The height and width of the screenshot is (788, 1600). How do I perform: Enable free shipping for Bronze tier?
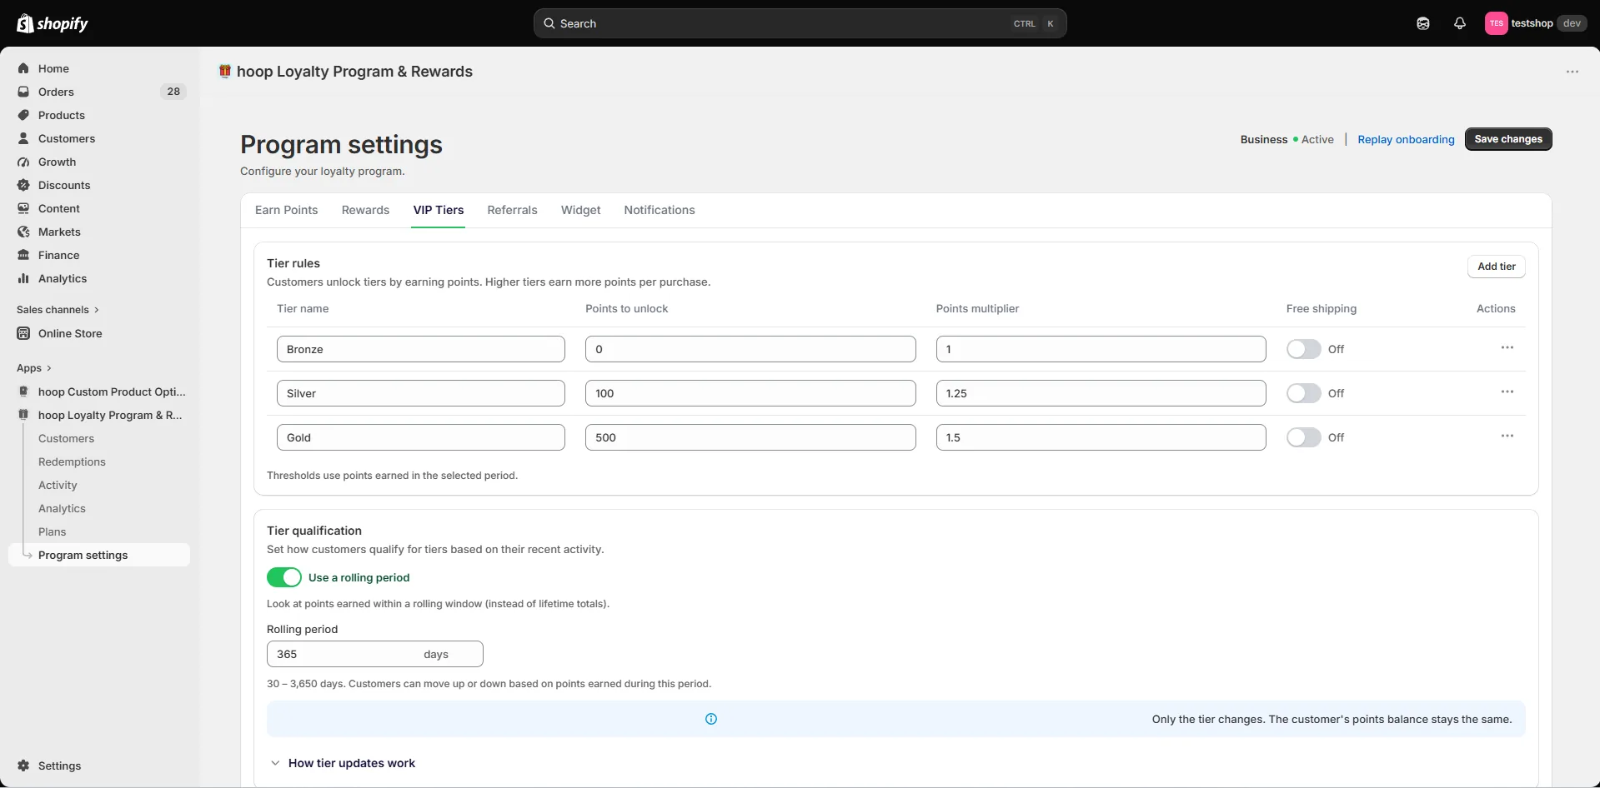coord(1303,349)
